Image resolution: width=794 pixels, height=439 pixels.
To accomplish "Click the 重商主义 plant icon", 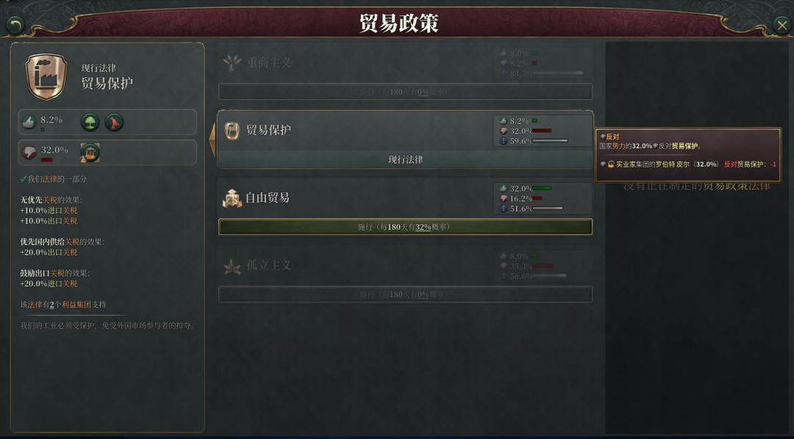I will tap(232, 62).
